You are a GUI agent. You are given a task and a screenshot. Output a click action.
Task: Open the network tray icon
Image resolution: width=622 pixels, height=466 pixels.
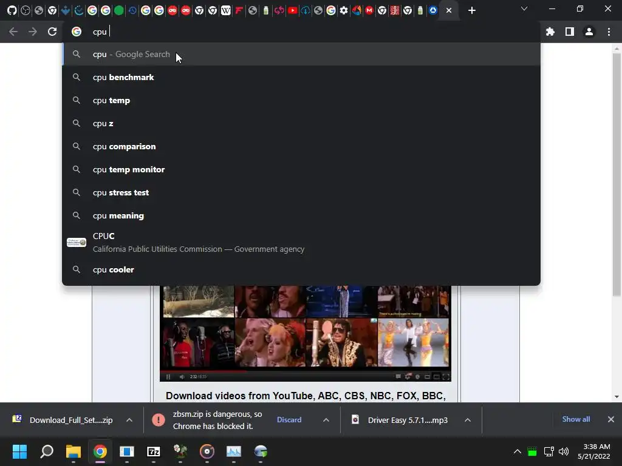549,451
